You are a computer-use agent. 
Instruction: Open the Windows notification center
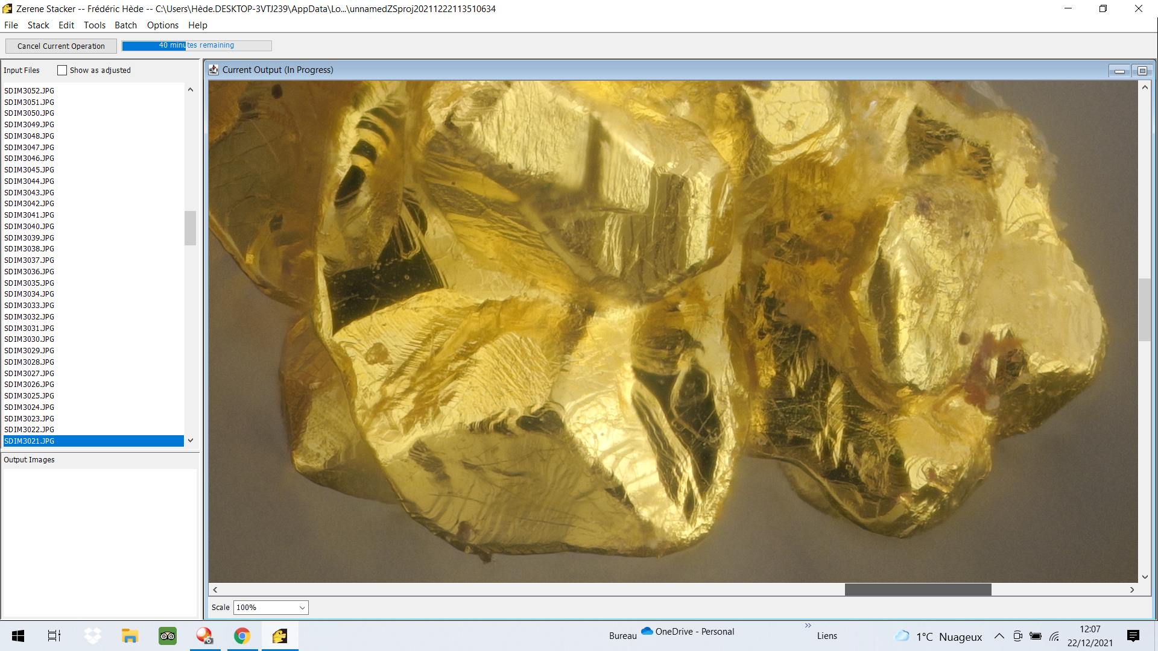[x=1133, y=636]
